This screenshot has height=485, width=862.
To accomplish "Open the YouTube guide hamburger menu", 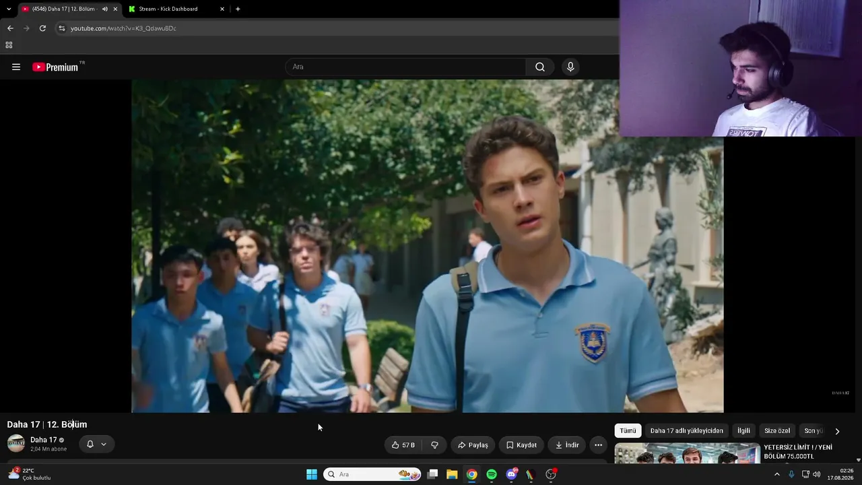I will 16,67.
